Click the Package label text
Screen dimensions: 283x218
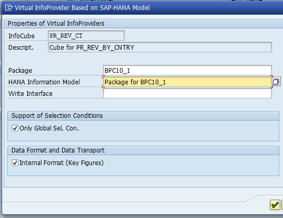coord(20,71)
